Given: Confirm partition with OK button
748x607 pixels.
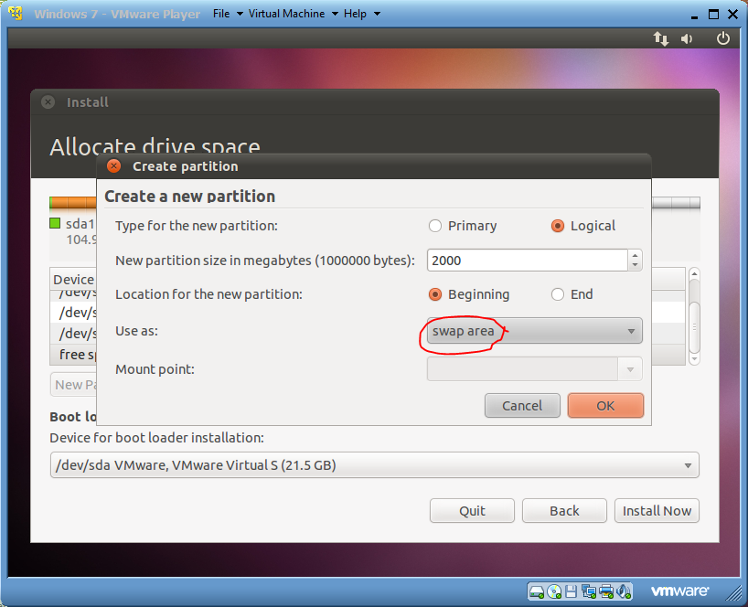Looking at the screenshot, I should click(x=605, y=405).
